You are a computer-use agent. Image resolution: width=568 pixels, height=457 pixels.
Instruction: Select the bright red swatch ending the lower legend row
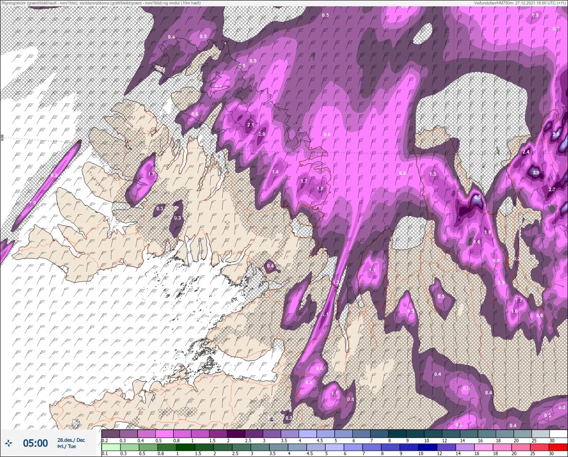coord(558,447)
